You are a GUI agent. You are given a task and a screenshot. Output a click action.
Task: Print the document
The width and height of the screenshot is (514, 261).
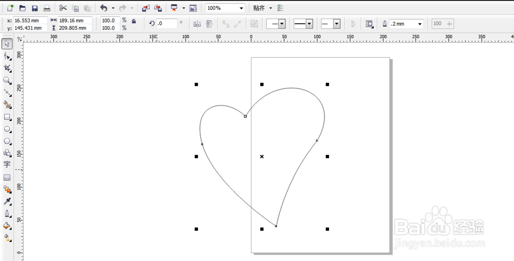coord(47,8)
